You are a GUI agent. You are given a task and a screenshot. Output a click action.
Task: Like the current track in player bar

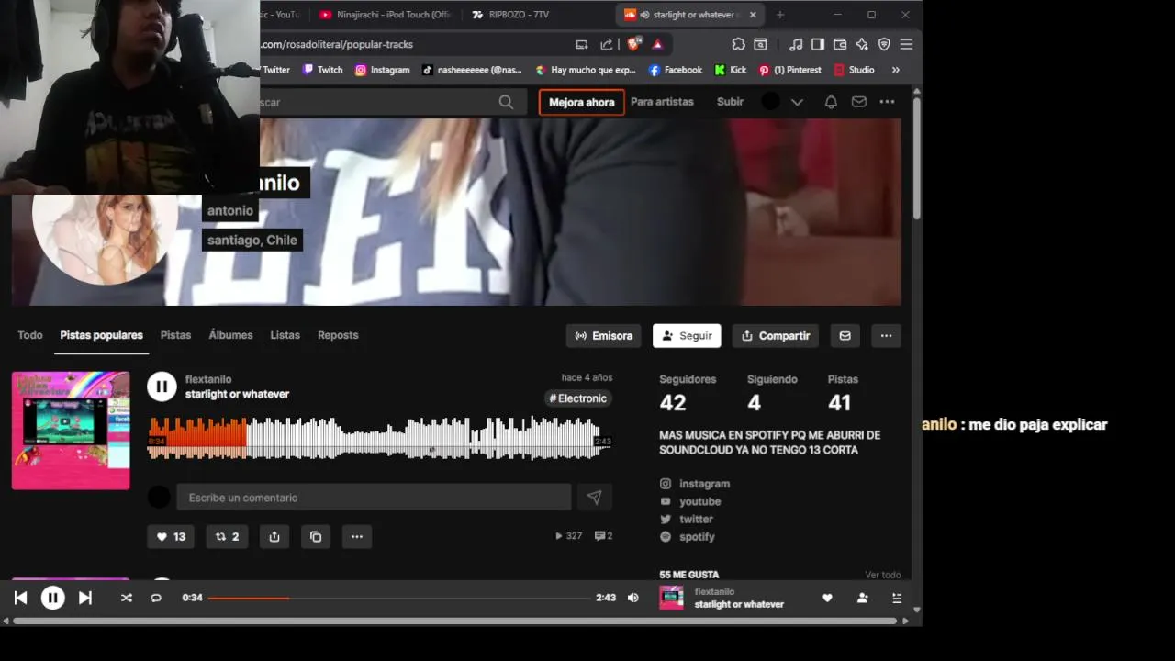[827, 598]
